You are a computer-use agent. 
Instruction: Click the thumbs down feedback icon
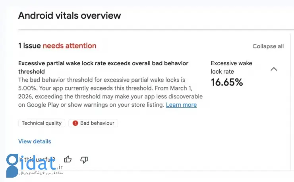pyautogui.click(x=84, y=160)
